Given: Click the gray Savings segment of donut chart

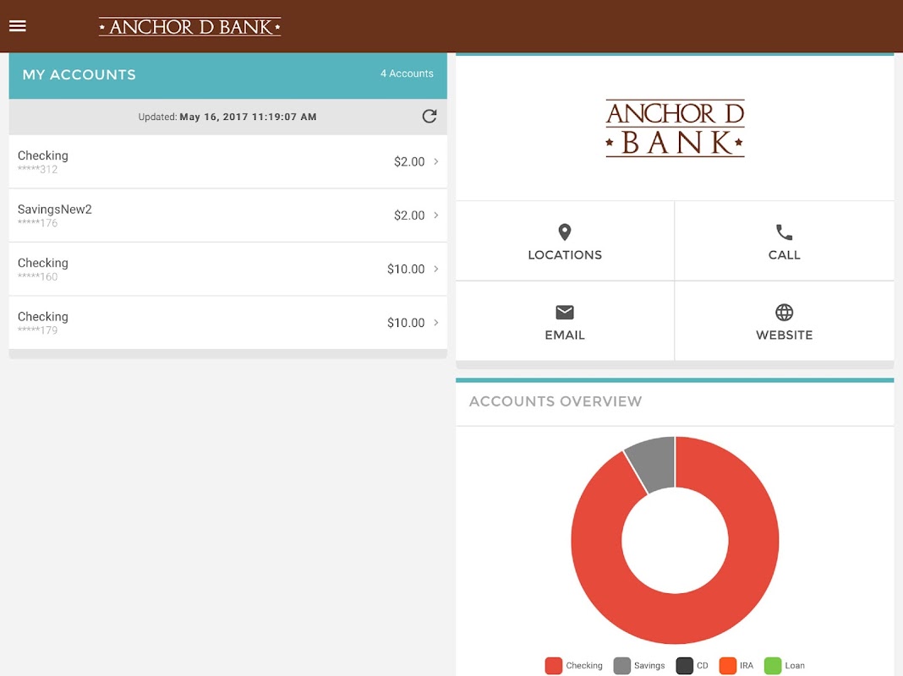Looking at the screenshot, I should pos(654,464).
